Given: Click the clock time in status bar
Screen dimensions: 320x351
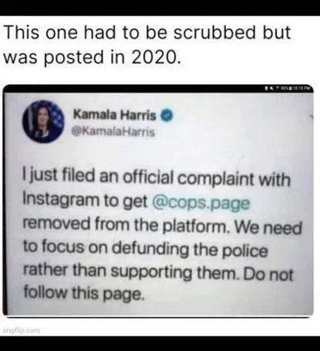Looking at the screenshot, I should pyautogui.click(x=301, y=89).
